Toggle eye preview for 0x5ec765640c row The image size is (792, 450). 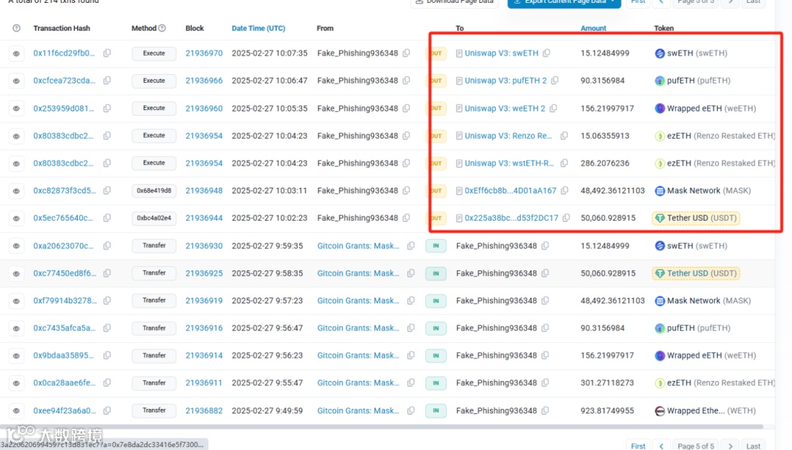pyautogui.click(x=16, y=218)
